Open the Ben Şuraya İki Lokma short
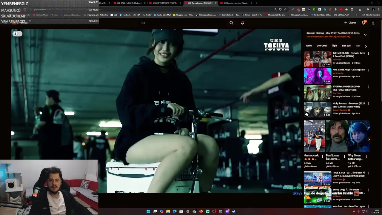The image size is (382, 215). click(337, 136)
